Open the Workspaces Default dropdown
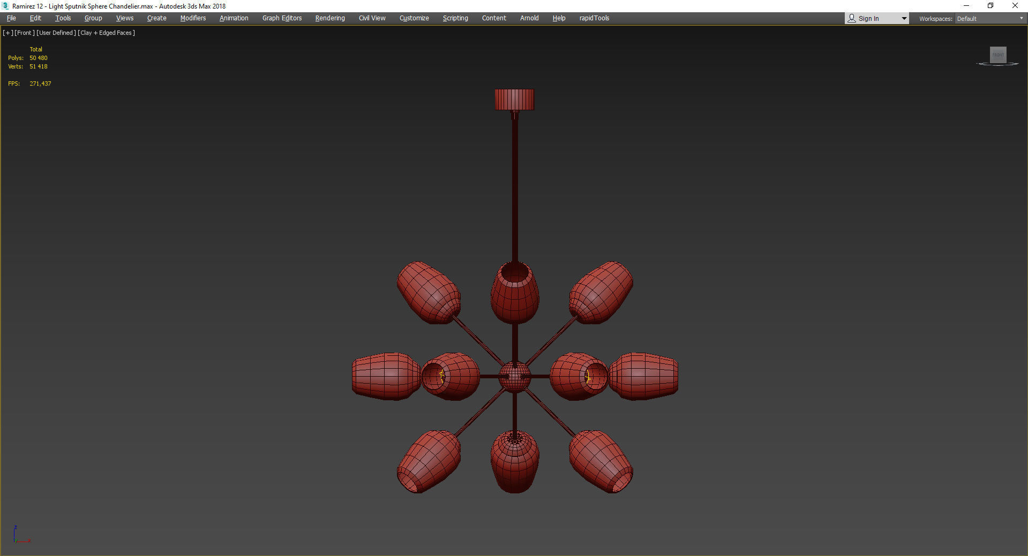Viewport: 1028px width, 556px height. point(990,19)
